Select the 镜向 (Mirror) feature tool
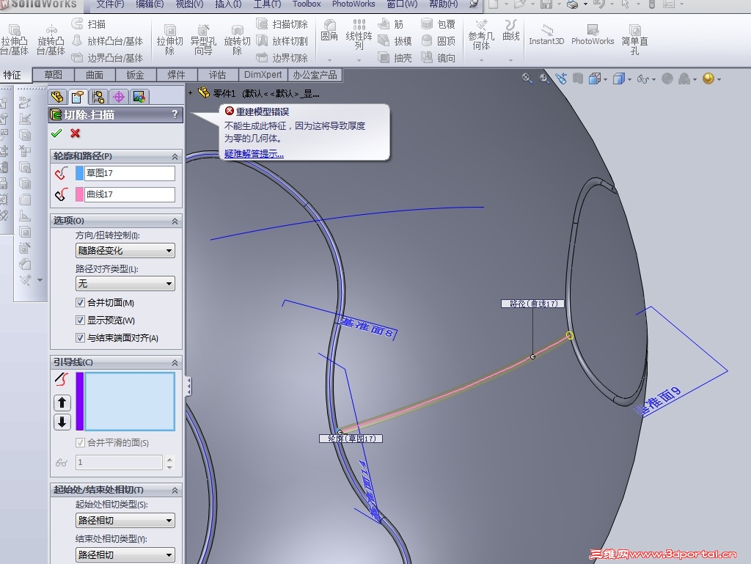 pos(439,58)
